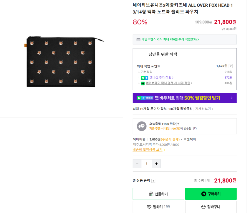
Task: Click the gray delivery truck circle icon
Action: coord(142,126)
